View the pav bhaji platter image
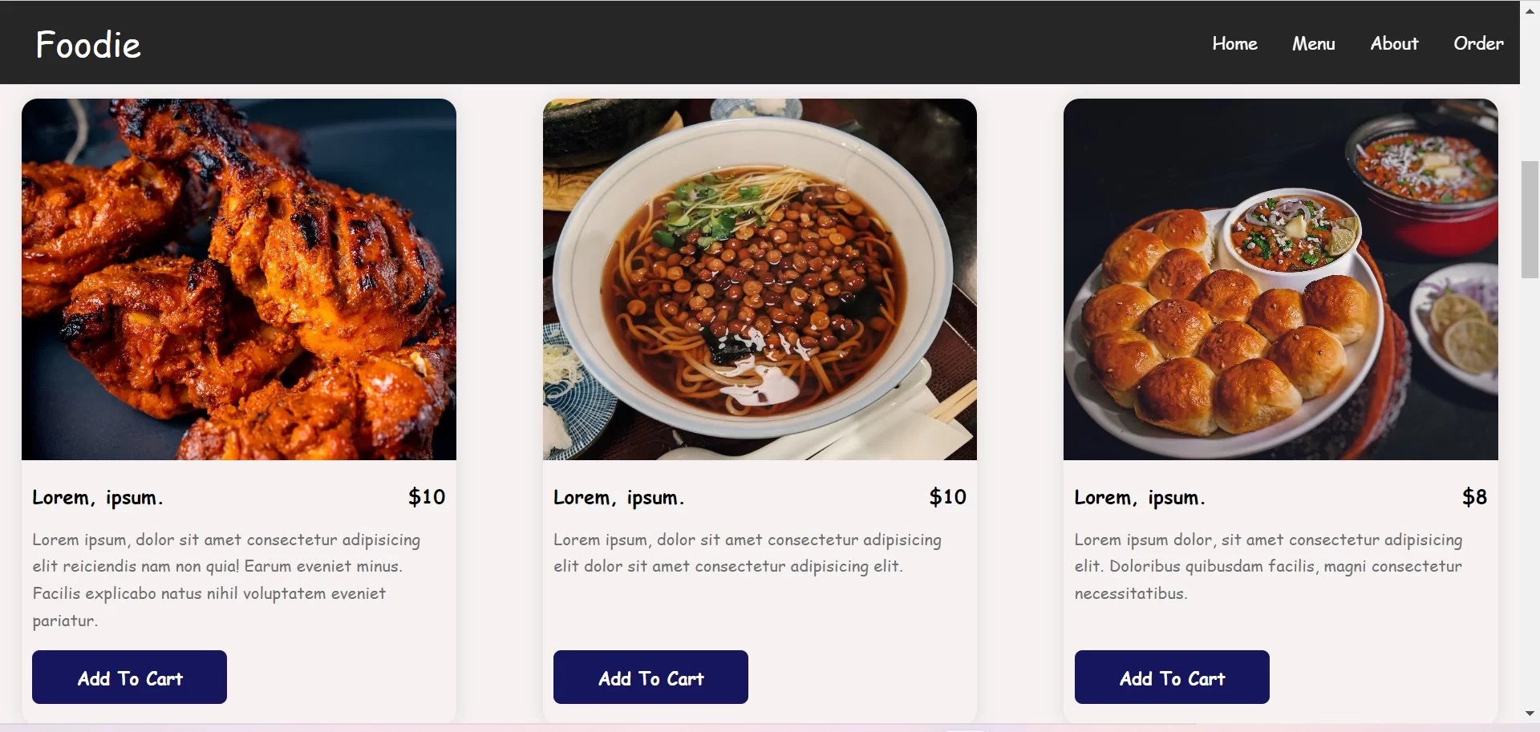Viewport: 1540px width, 732px height. (x=1279, y=279)
